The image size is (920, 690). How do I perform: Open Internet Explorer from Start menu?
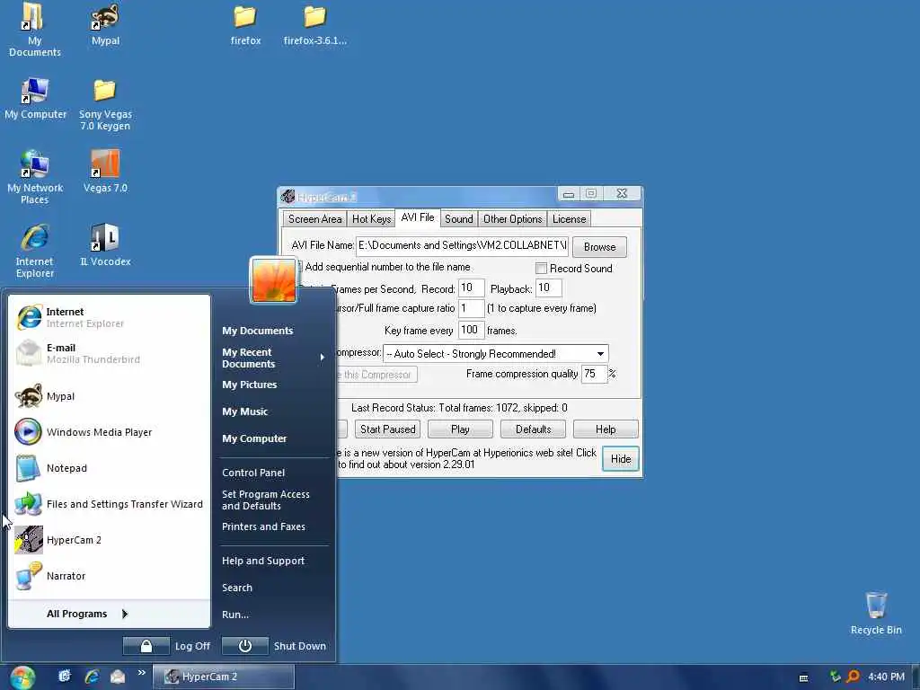click(x=109, y=317)
